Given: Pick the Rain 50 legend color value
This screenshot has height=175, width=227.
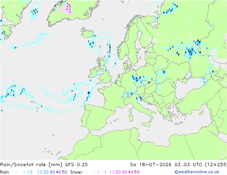Looking at the screenshot, I should coord(64,172).
